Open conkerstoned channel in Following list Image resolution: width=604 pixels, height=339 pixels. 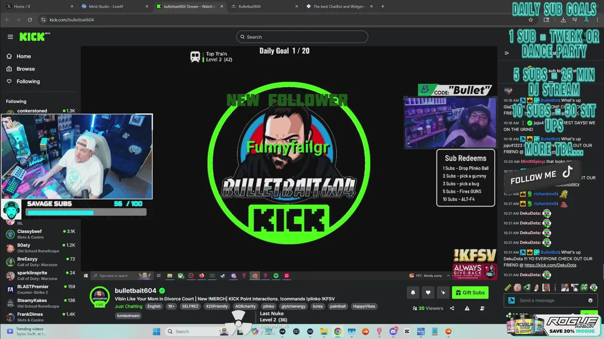click(41, 111)
